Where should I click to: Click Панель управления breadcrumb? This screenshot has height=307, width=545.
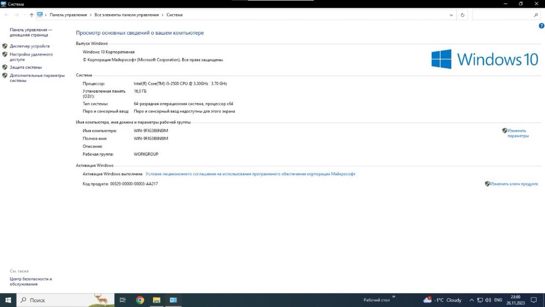[x=68, y=15]
